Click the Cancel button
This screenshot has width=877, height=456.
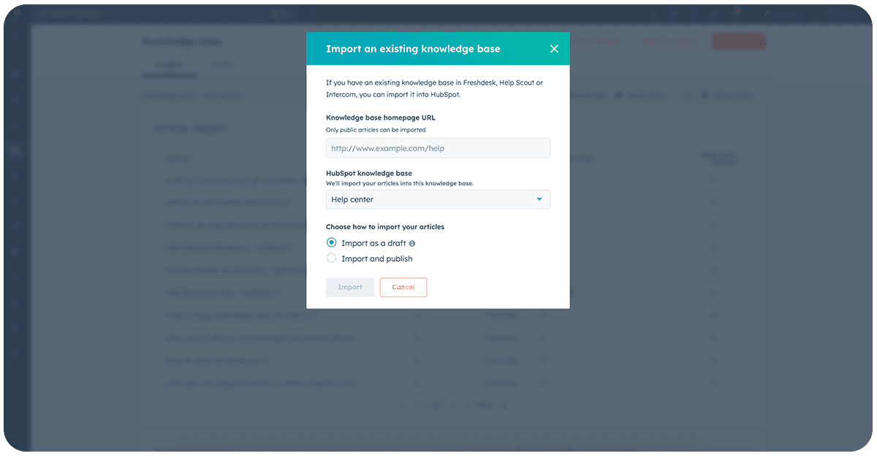[403, 287]
